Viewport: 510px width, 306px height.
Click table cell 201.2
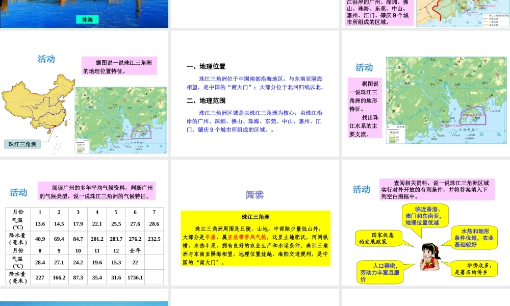97,239
